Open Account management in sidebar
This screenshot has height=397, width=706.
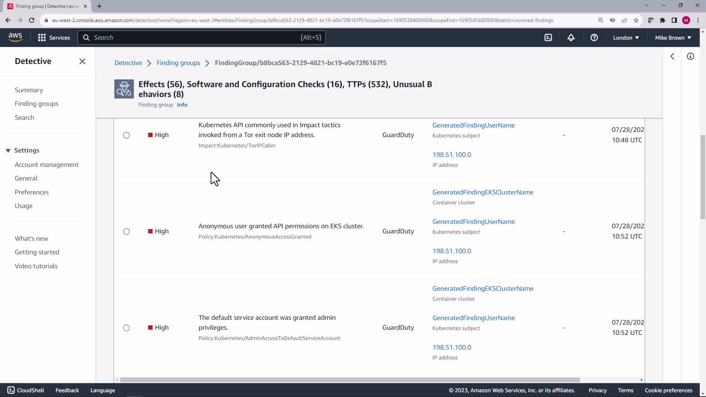(47, 165)
